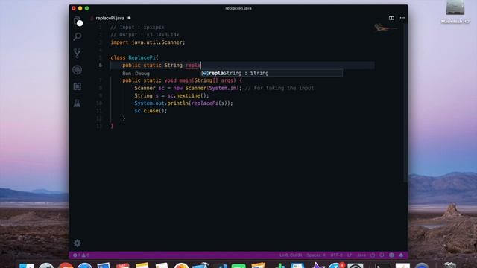Screen dimensions: 477x268
Task: Click the Run code lens link
Action: pyautogui.click(x=127, y=74)
